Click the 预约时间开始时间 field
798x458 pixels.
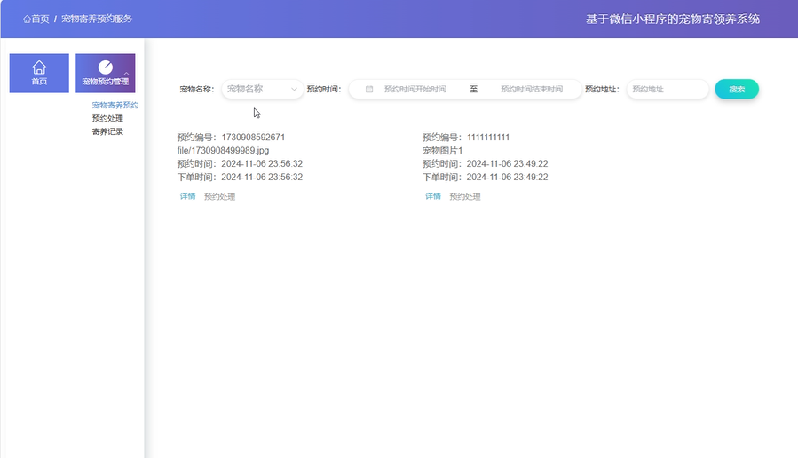pyautogui.click(x=415, y=89)
